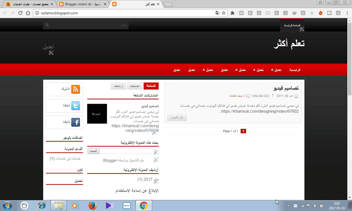352x211 pixels.
Task: Select the تصنيف categories tab
Action: pos(135,86)
